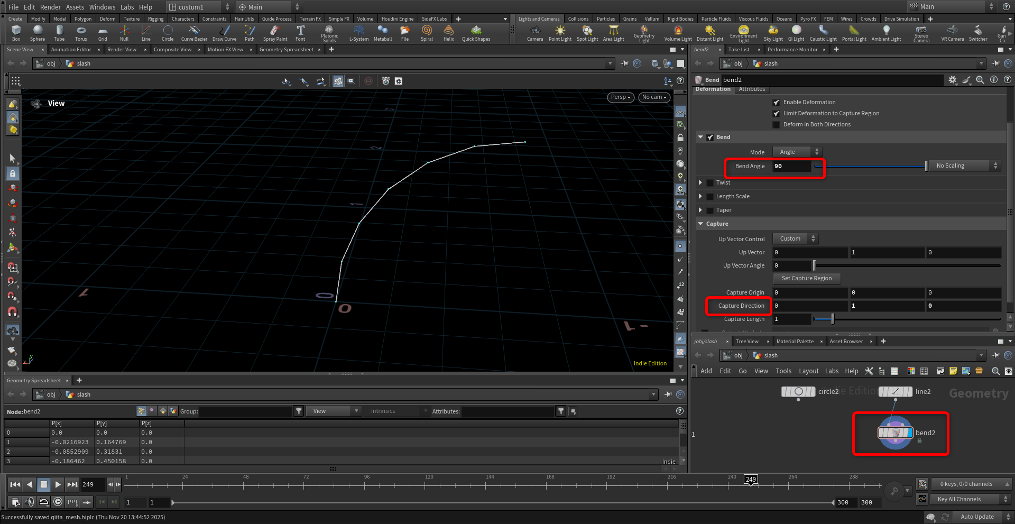Screen dimensions: 1015x524
Task: Click the Metaball shelf icon
Action: (x=382, y=33)
